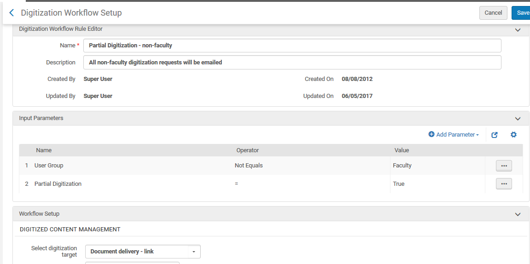Click the Operator column header
This screenshot has height=264, width=530.
pos(247,150)
